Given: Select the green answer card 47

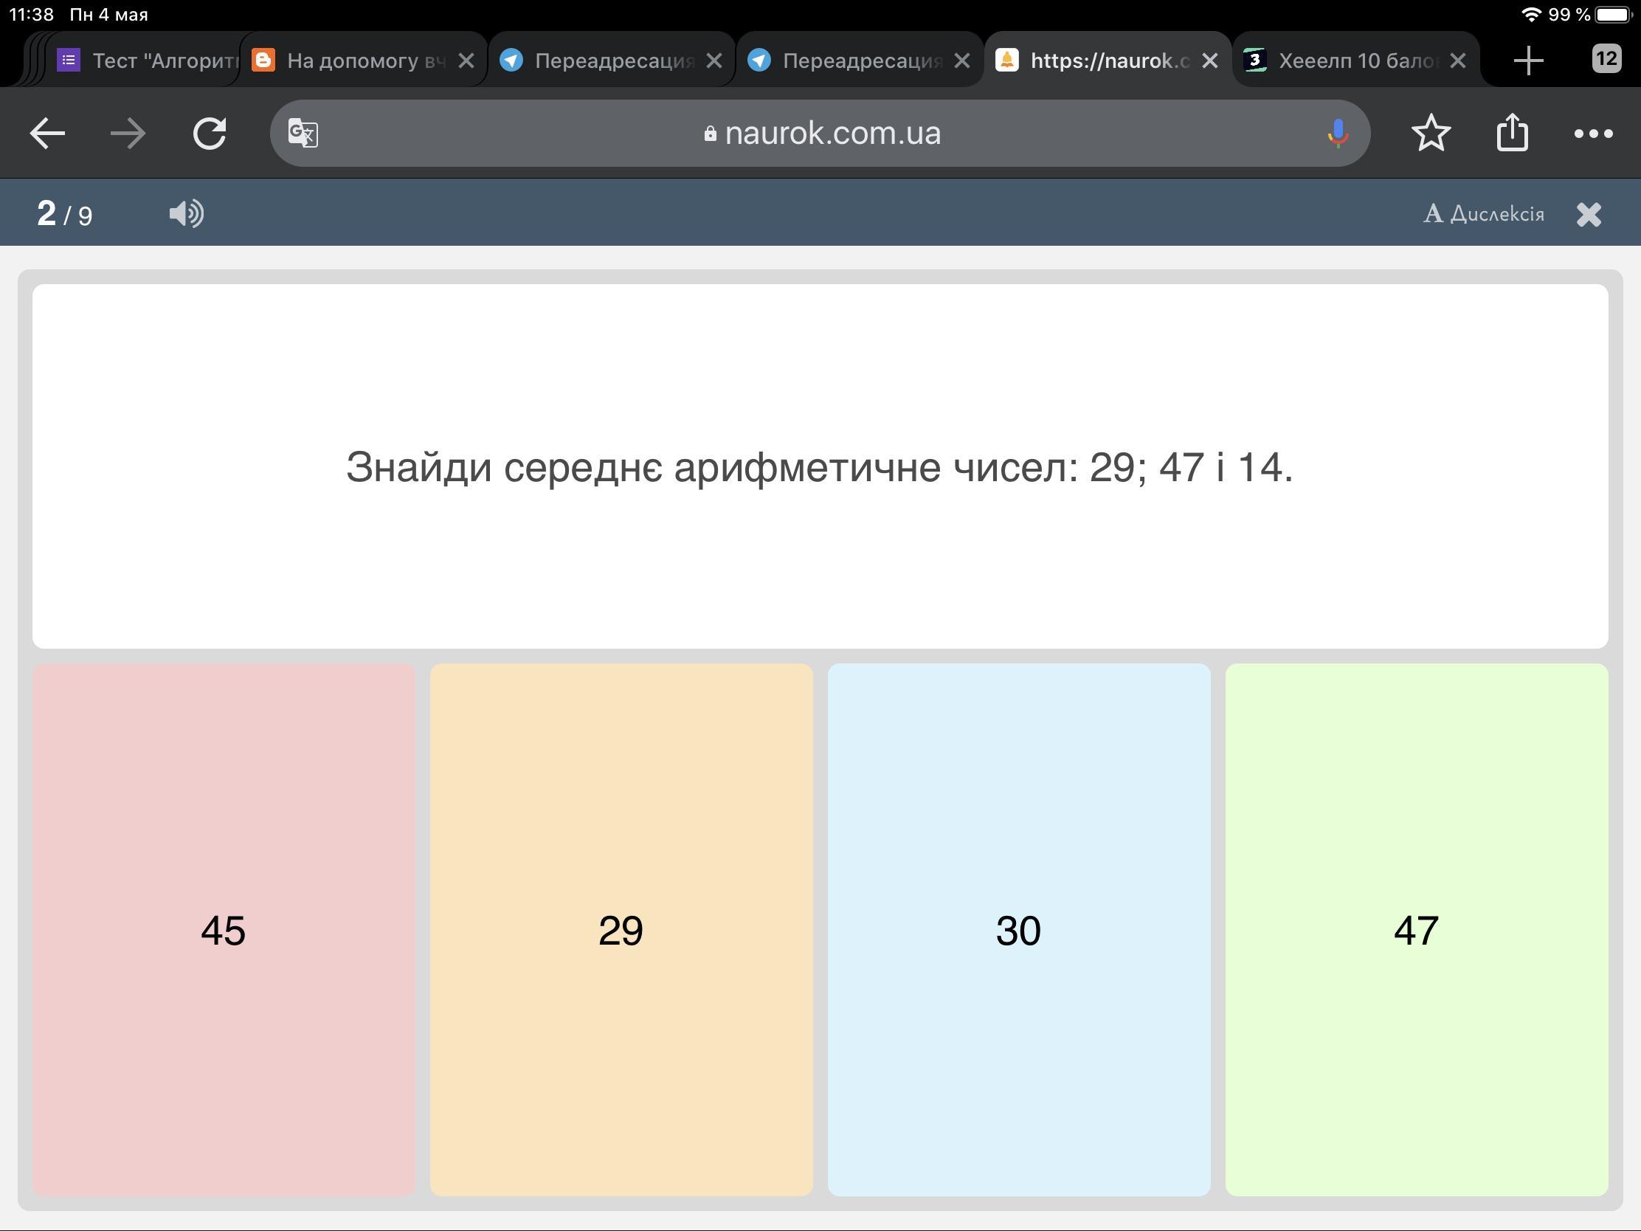Looking at the screenshot, I should [x=1416, y=929].
